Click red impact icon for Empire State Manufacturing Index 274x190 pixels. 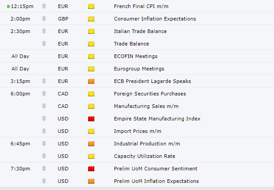click(x=91, y=119)
